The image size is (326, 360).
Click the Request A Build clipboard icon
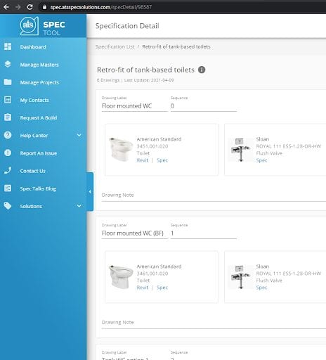[8, 117]
